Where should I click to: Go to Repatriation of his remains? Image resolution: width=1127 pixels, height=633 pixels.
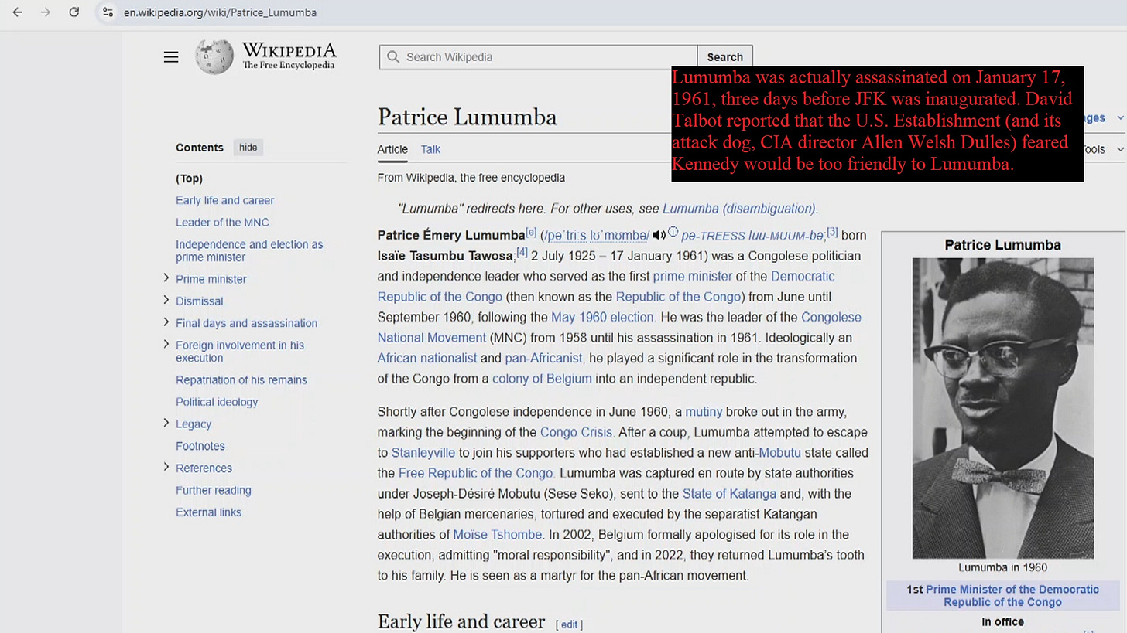[x=241, y=380]
